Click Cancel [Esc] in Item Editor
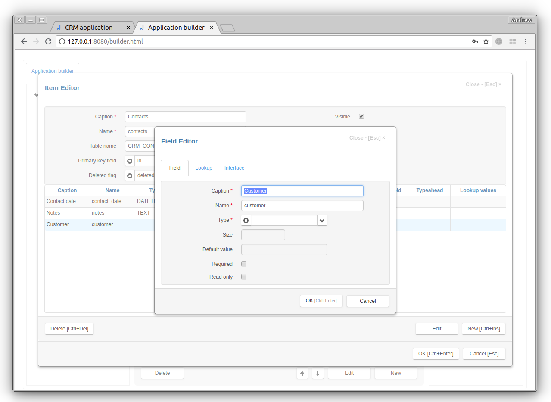 pyautogui.click(x=484, y=354)
